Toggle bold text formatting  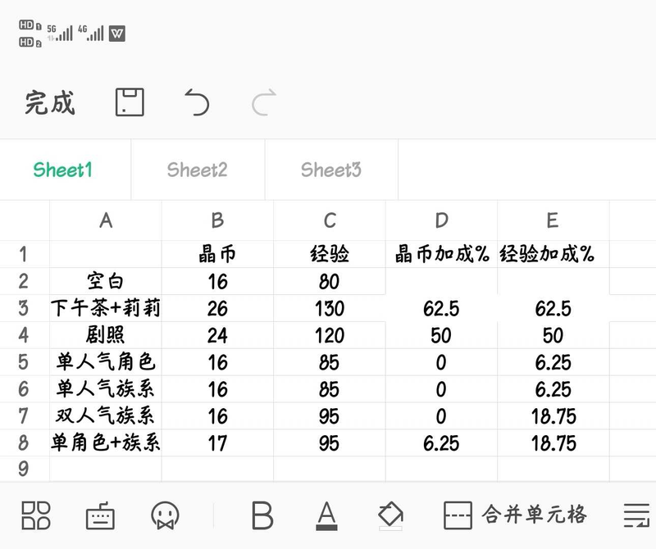262,515
